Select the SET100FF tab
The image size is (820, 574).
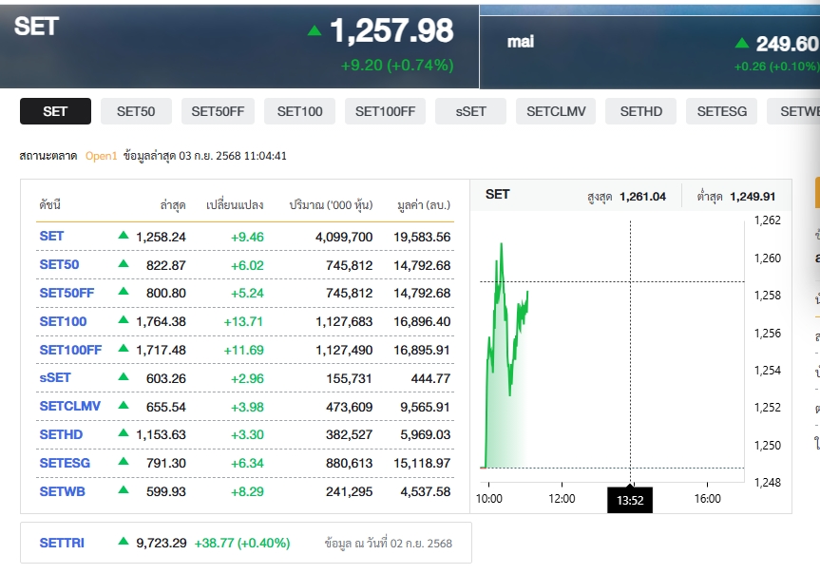point(385,111)
